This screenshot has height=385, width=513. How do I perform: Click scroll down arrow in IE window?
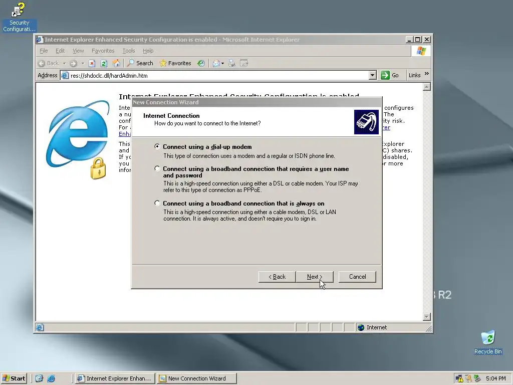[x=426, y=317]
